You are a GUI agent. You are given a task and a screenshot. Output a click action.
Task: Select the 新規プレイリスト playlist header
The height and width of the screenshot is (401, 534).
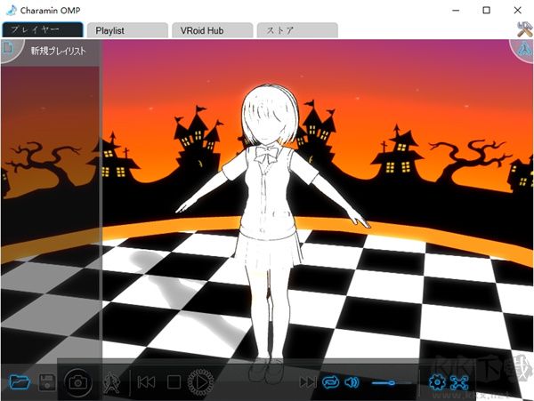58,51
